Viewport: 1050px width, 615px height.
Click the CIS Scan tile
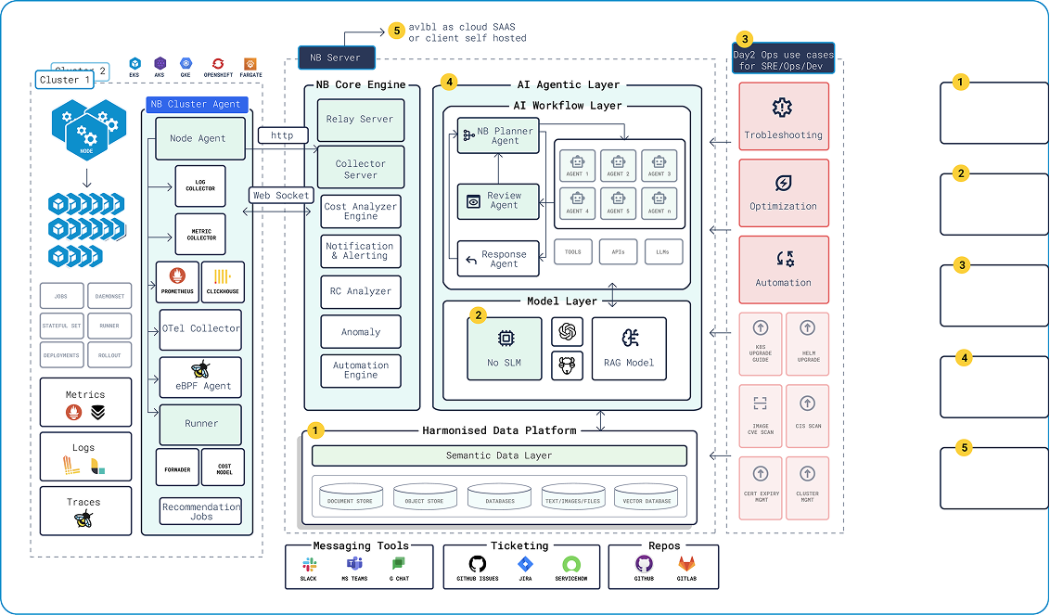point(807,416)
